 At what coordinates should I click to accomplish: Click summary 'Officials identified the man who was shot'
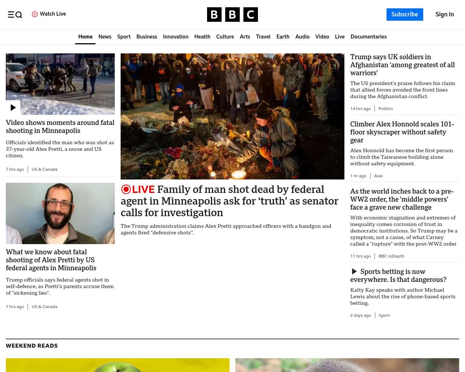[x=60, y=149]
